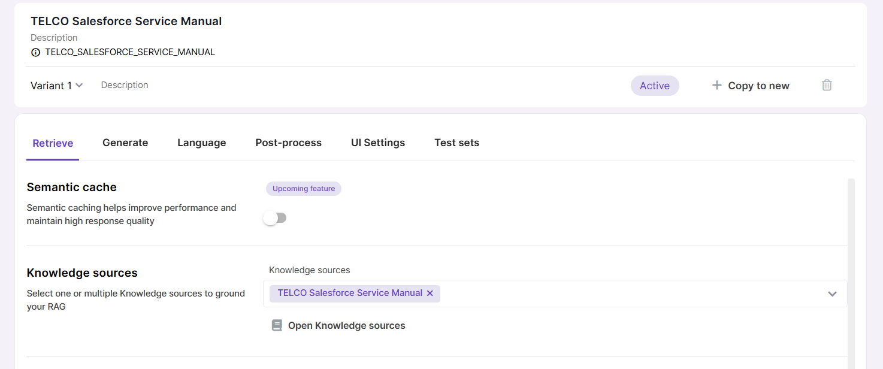Click the book icon for Open Knowledge sources
The width and height of the screenshot is (883, 369).
click(277, 325)
